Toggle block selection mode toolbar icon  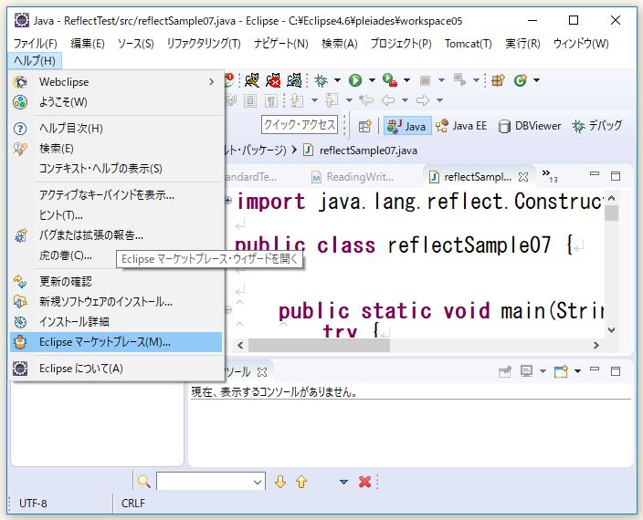click(x=250, y=100)
